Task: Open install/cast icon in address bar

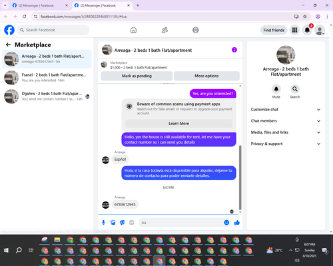Action: [x=296, y=17]
